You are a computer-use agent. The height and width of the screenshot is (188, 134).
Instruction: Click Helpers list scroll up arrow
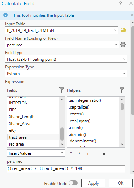122,99
